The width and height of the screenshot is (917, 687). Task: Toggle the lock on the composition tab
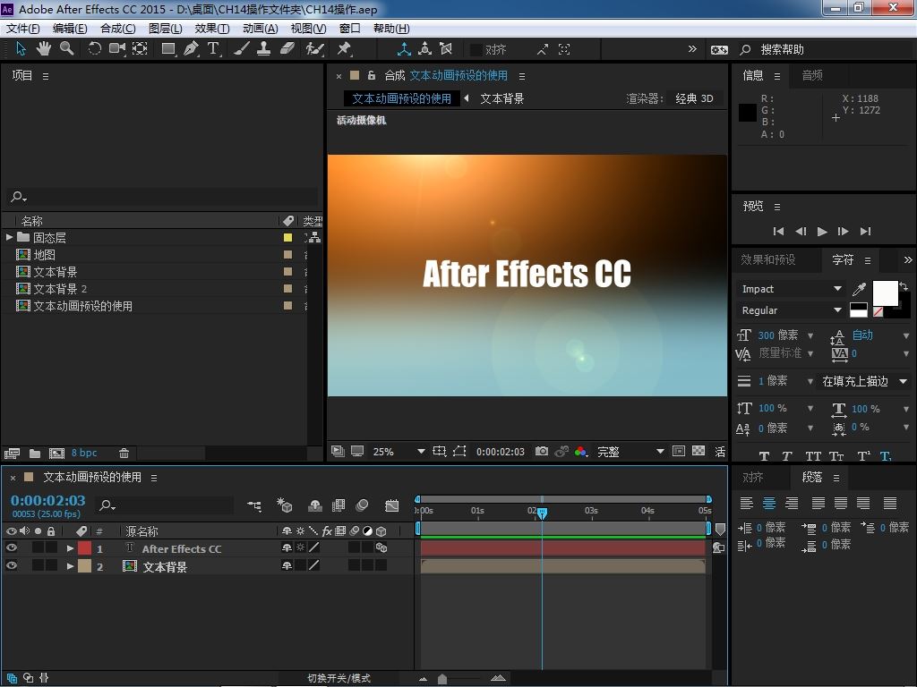click(371, 75)
